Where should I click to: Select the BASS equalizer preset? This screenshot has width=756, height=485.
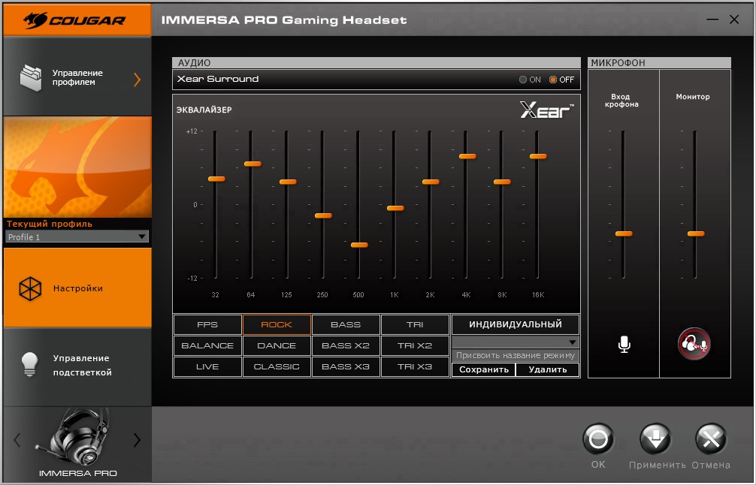[x=346, y=324]
